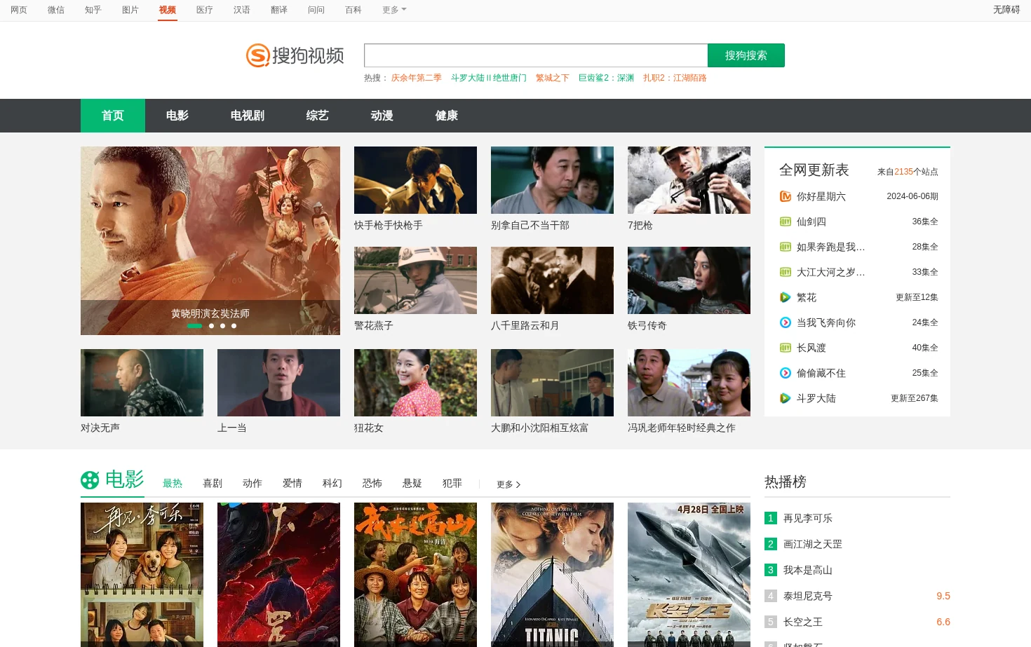Select the 犯罪 movie filter
The height and width of the screenshot is (647, 1031).
452,483
